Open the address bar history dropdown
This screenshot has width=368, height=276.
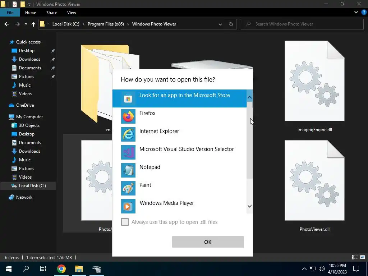(220, 24)
